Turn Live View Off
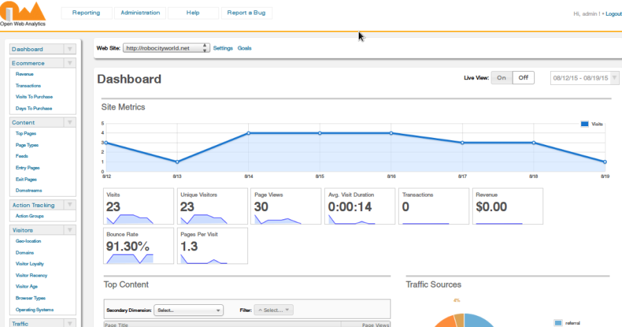 (523, 78)
